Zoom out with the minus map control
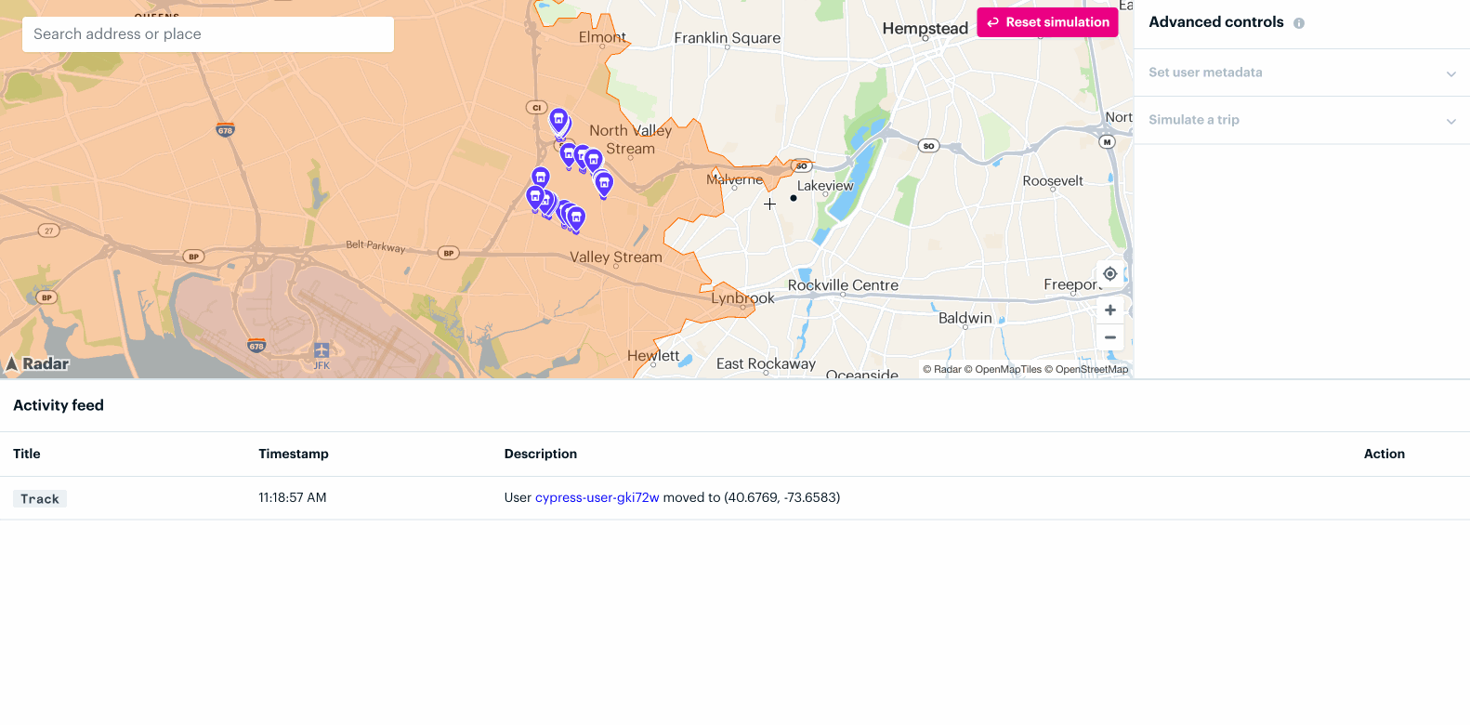 point(1109,337)
